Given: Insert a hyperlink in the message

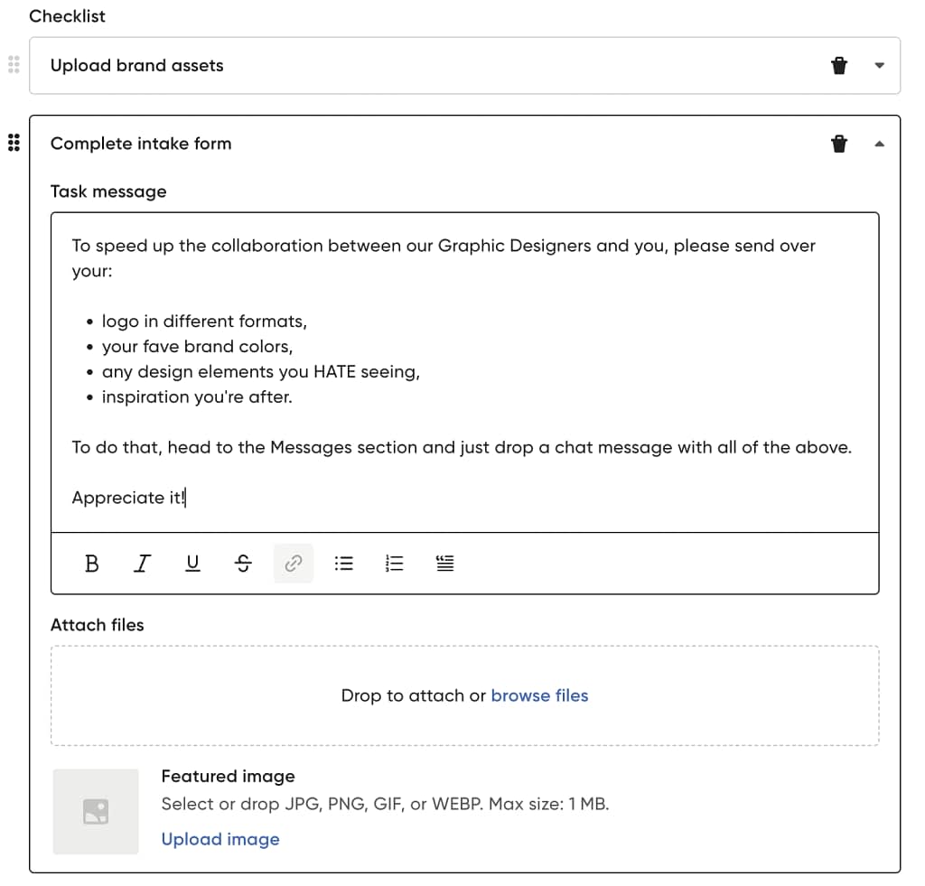Looking at the screenshot, I should (294, 564).
